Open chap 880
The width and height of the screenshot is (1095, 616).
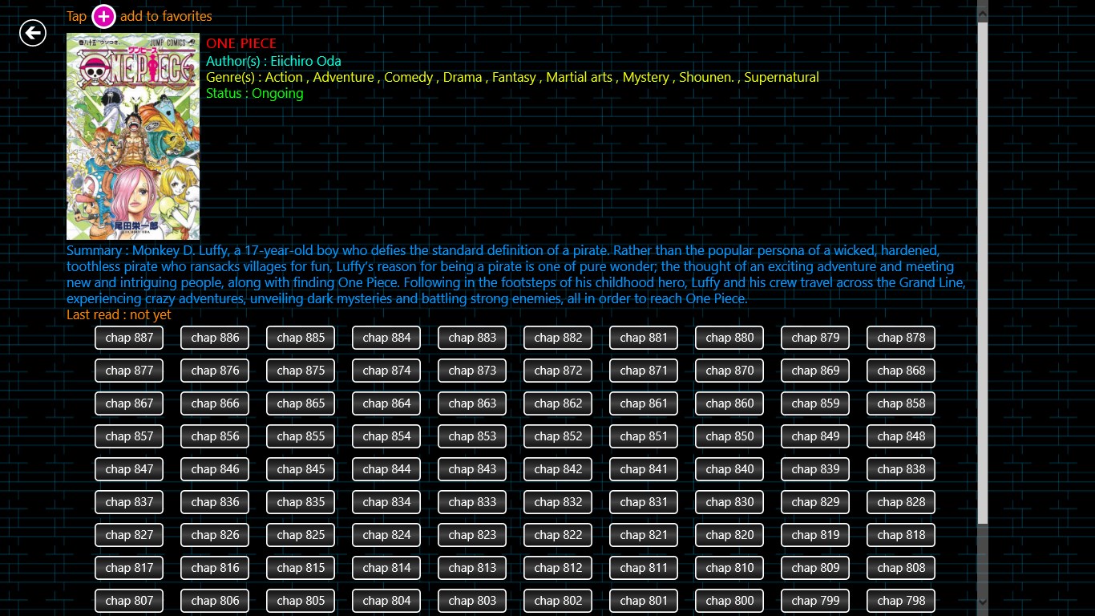coord(729,338)
